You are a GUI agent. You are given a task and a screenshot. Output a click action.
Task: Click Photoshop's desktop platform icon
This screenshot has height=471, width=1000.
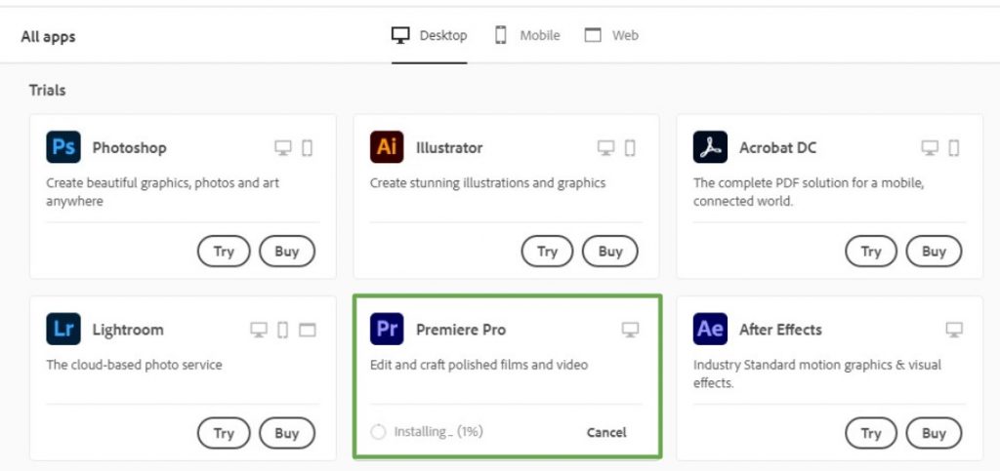(x=283, y=148)
